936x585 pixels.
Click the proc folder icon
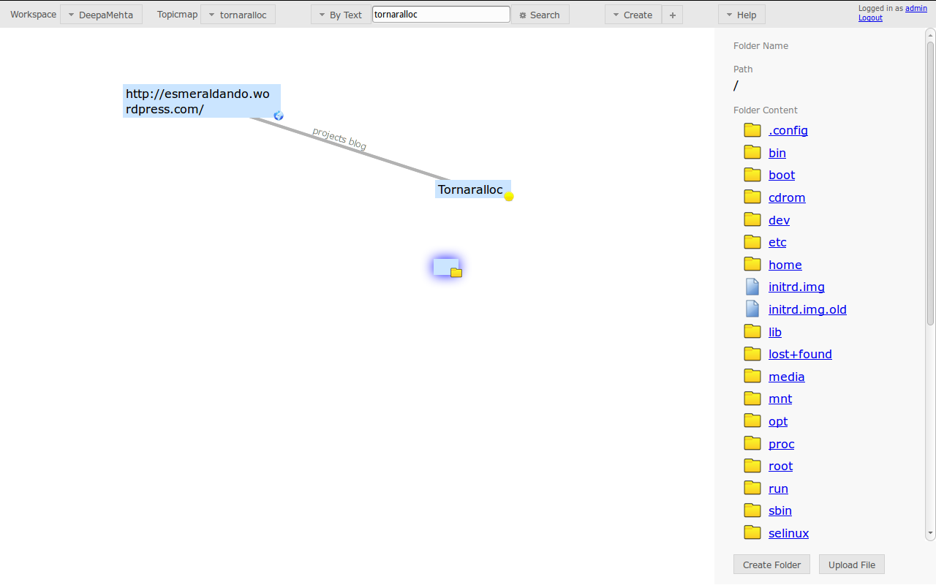point(752,443)
